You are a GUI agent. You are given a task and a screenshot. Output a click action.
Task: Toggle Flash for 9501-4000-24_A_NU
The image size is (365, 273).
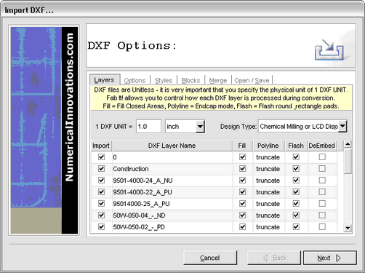(x=296, y=181)
